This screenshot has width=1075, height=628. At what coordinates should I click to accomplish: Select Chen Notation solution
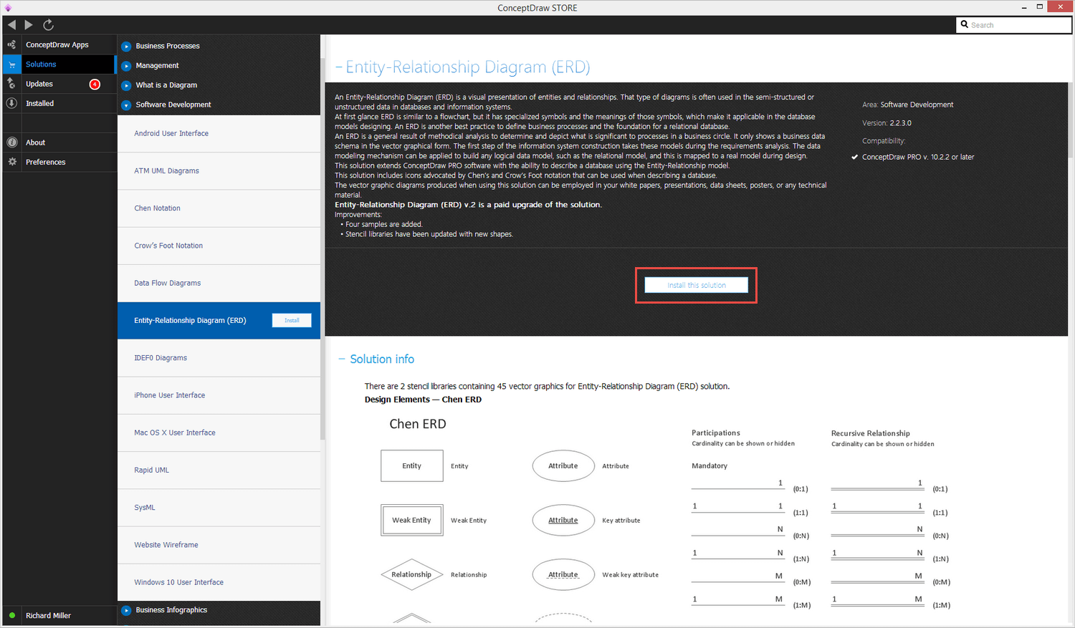pos(219,208)
